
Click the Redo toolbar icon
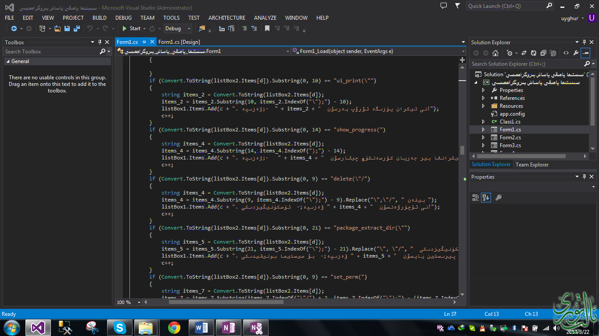pyautogui.click(x=105, y=28)
